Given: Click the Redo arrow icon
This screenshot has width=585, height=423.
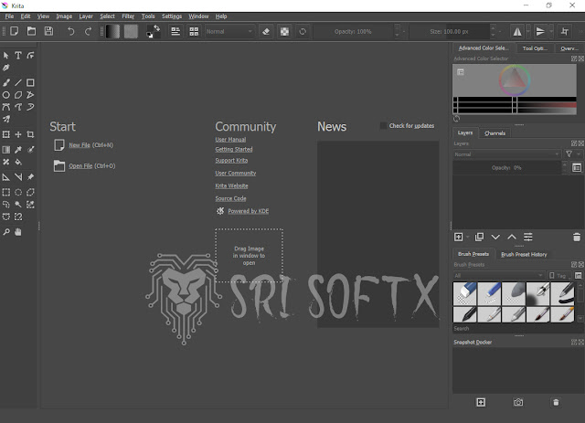Looking at the screenshot, I should click(x=88, y=31).
